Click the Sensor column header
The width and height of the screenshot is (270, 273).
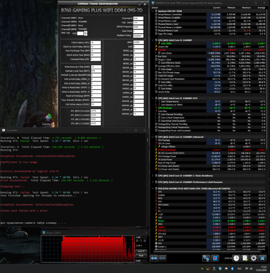(x=155, y=8)
